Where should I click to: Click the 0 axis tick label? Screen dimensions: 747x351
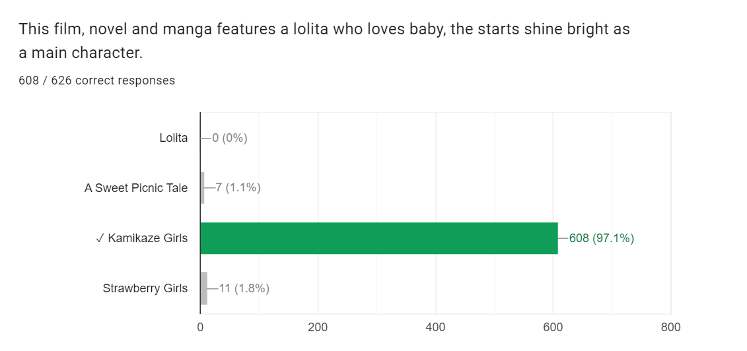click(x=200, y=327)
